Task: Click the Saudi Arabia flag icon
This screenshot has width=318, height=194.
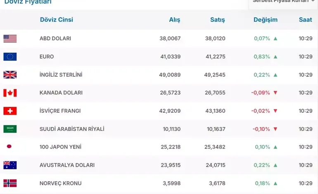Action: pyautogui.click(x=10, y=129)
